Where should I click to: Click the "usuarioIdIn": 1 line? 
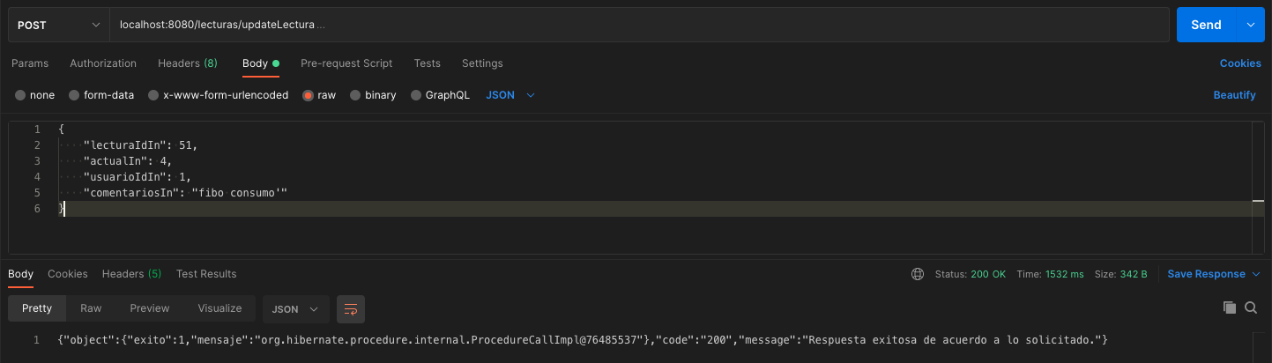click(138, 177)
